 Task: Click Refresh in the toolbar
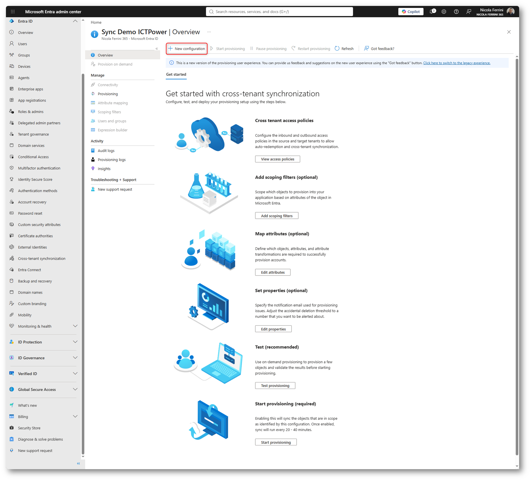tap(344, 49)
